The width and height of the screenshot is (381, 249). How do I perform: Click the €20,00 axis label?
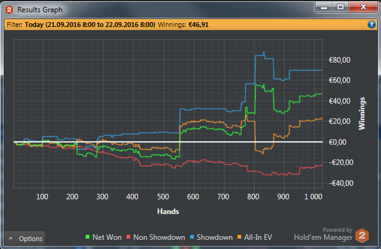[x=339, y=121]
